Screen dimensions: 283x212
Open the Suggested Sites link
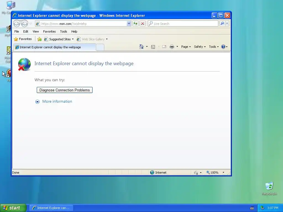pyautogui.click(x=59, y=39)
